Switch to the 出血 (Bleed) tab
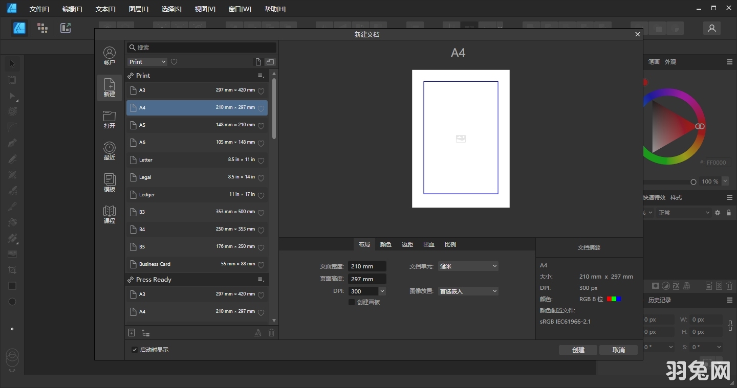Image resolution: width=737 pixels, height=388 pixels. point(428,244)
